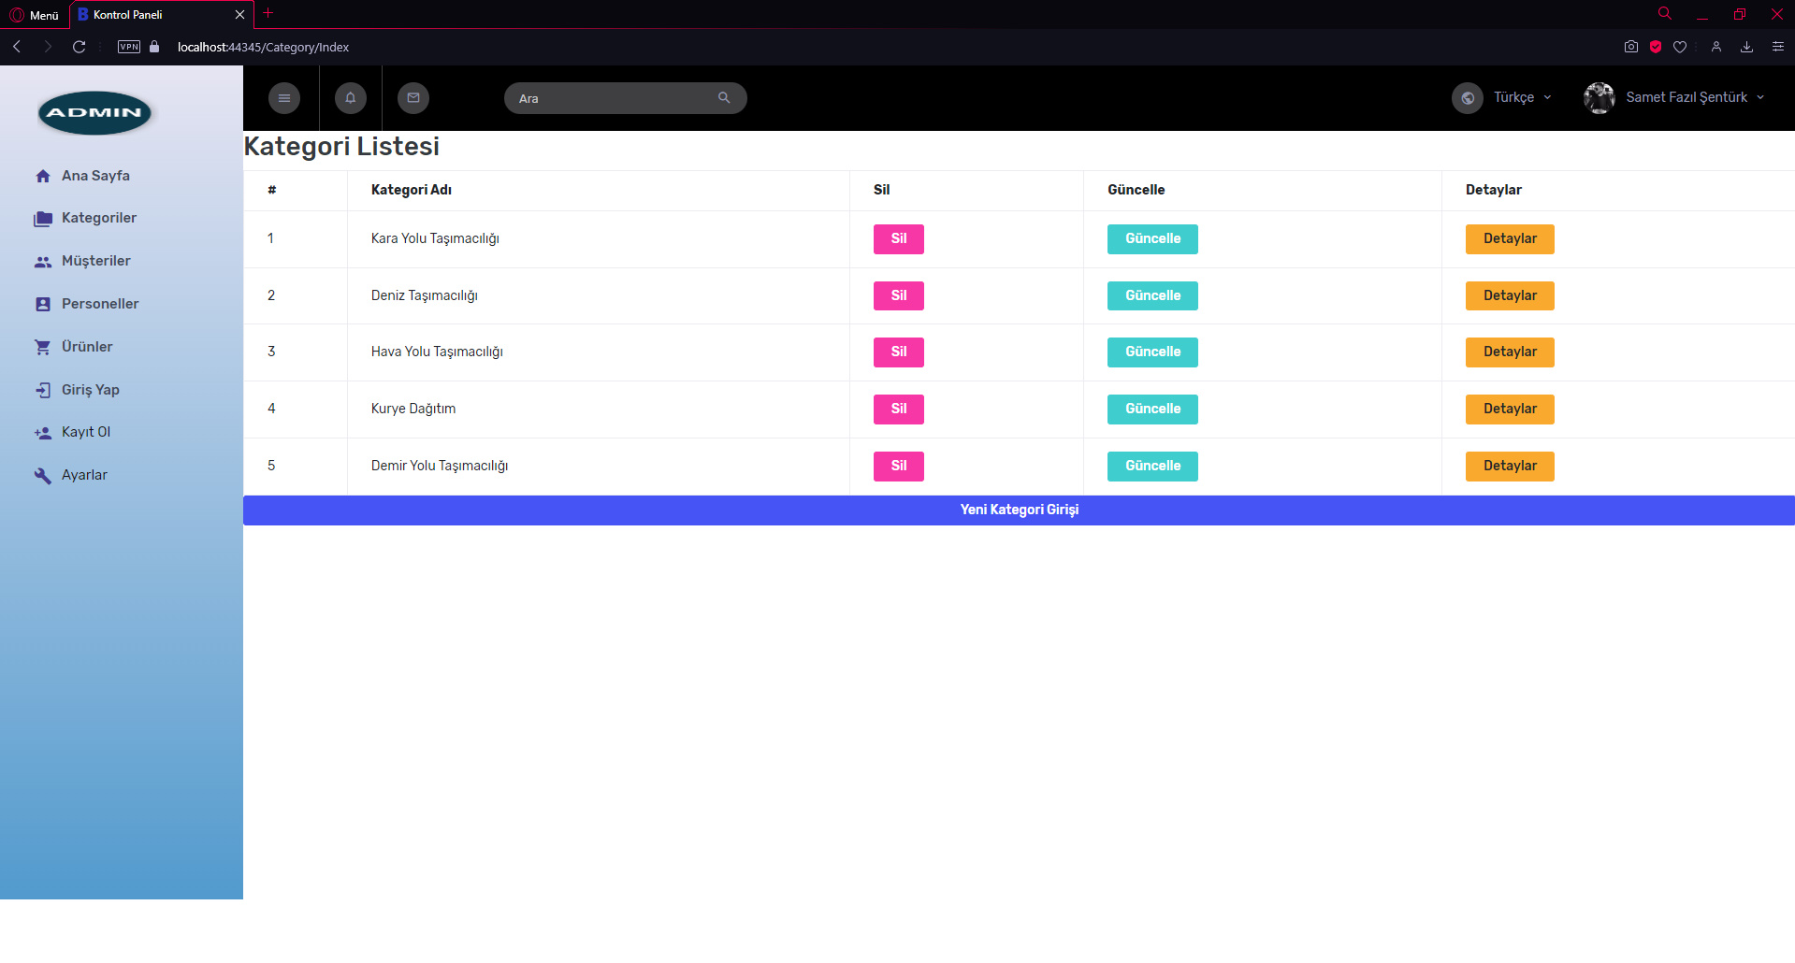Click Yeni Kategori Girişi
The width and height of the screenshot is (1795, 963).
pos(1019,510)
